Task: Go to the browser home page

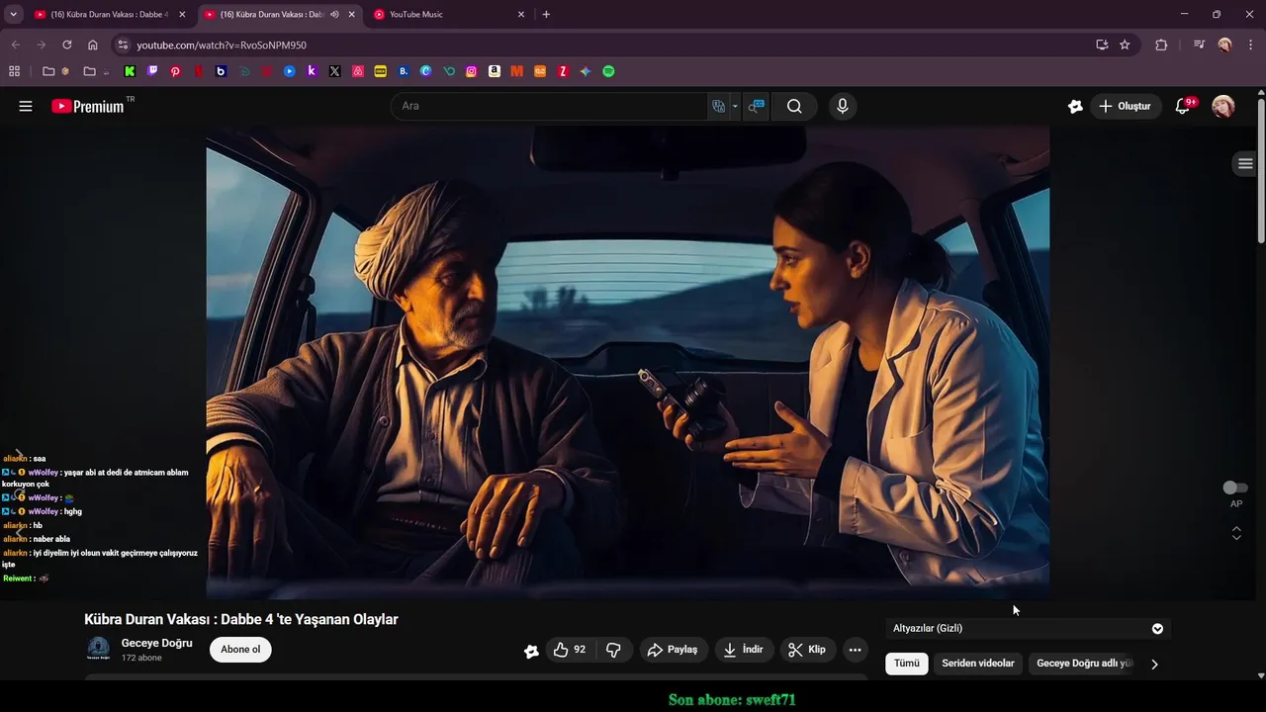Action: (92, 44)
